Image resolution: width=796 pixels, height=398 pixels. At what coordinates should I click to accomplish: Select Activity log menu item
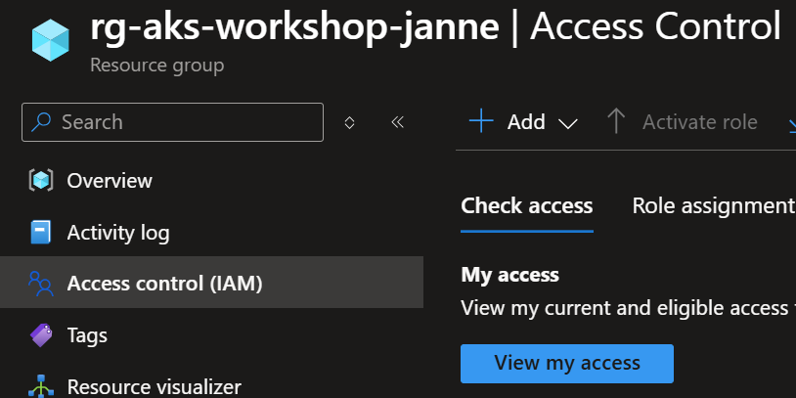click(117, 233)
